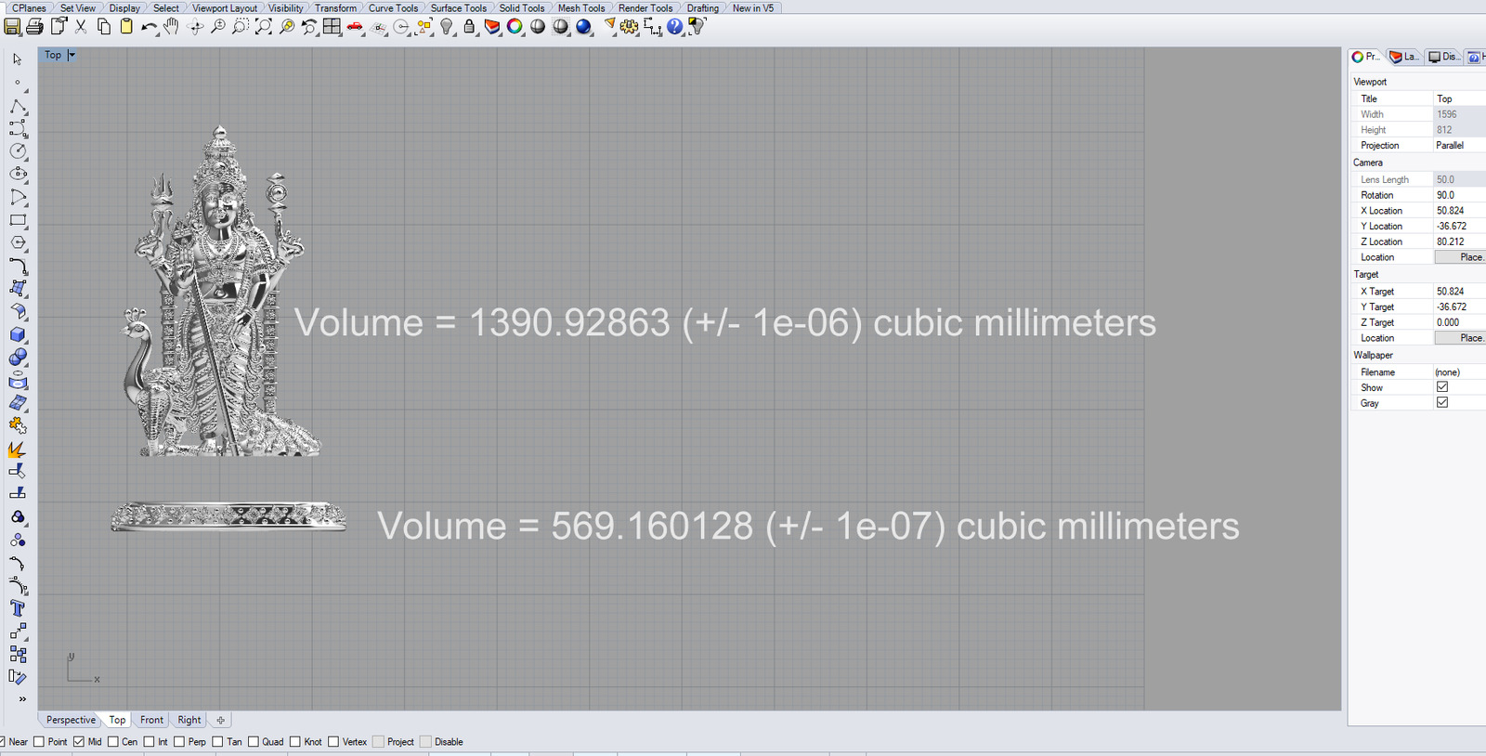Select the Circle tool
The image size is (1486, 756).
click(x=18, y=151)
